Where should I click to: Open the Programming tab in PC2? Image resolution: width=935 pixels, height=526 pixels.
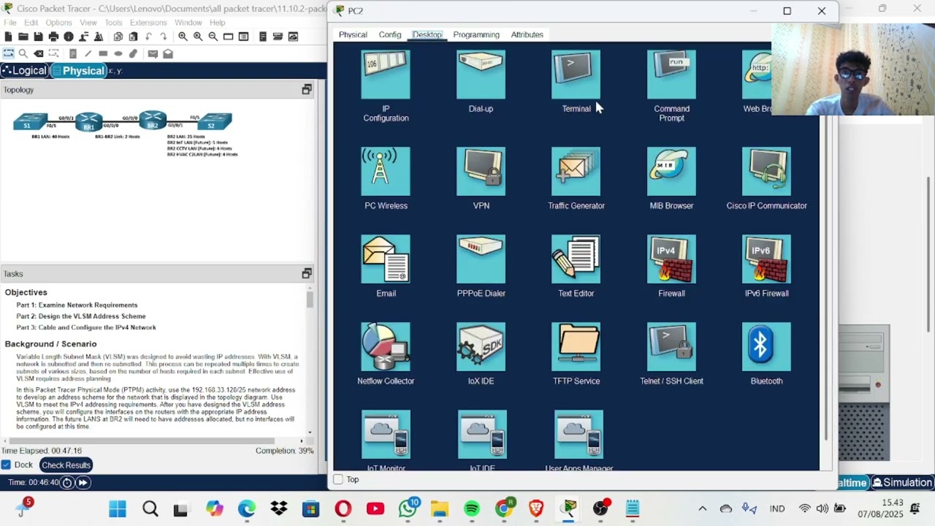coord(476,34)
